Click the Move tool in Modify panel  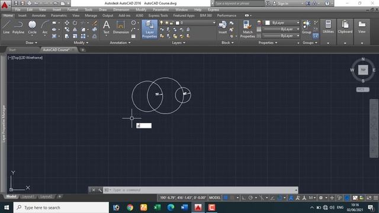coord(67,22)
